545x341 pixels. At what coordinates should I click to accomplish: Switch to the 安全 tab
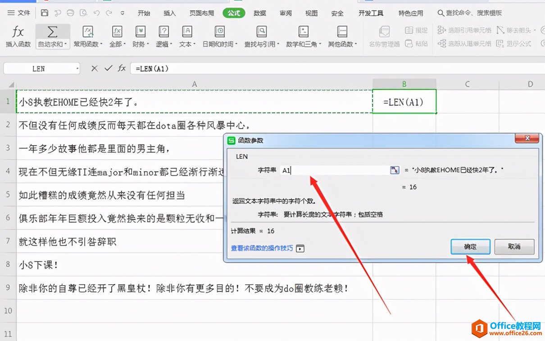(337, 13)
